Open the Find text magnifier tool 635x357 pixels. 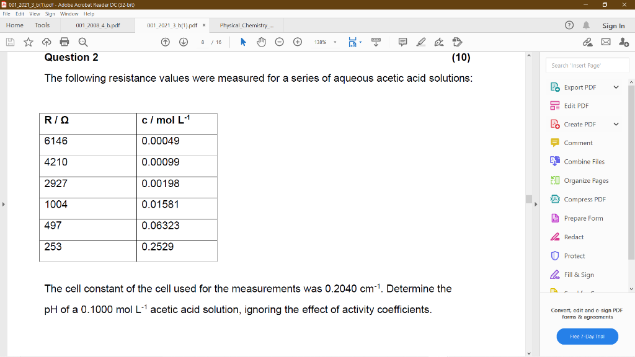pyautogui.click(x=83, y=42)
